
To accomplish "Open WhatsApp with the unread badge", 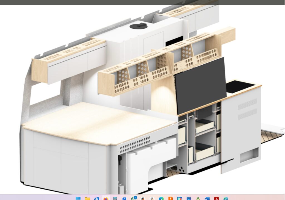I will pos(134,199).
